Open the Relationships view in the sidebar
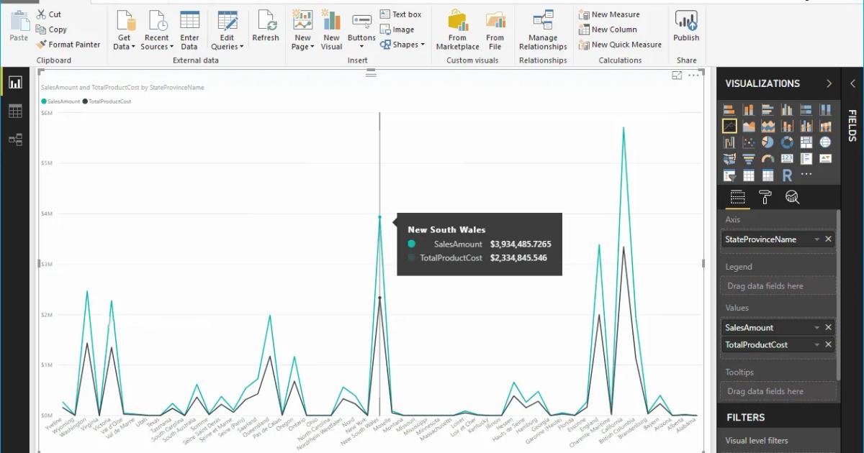This screenshot has height=453, width=864. click(x=16, y=139)
